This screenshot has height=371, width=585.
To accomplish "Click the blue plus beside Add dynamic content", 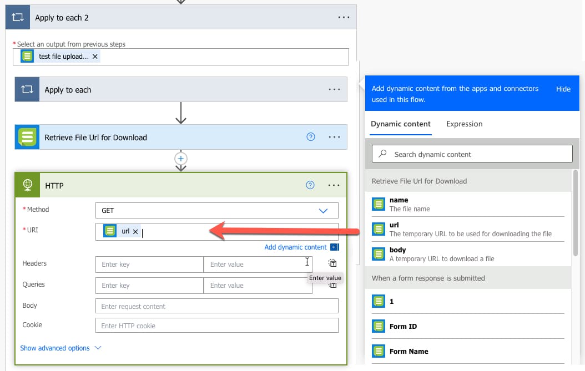I will click(335, 247).
